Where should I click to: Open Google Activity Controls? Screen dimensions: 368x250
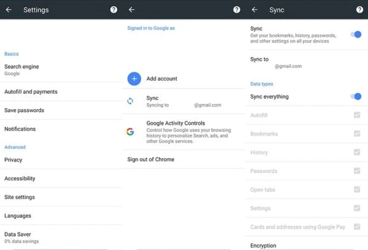184,132
